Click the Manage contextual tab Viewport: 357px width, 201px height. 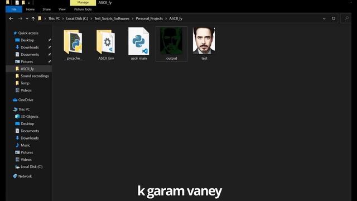[83, 2]
